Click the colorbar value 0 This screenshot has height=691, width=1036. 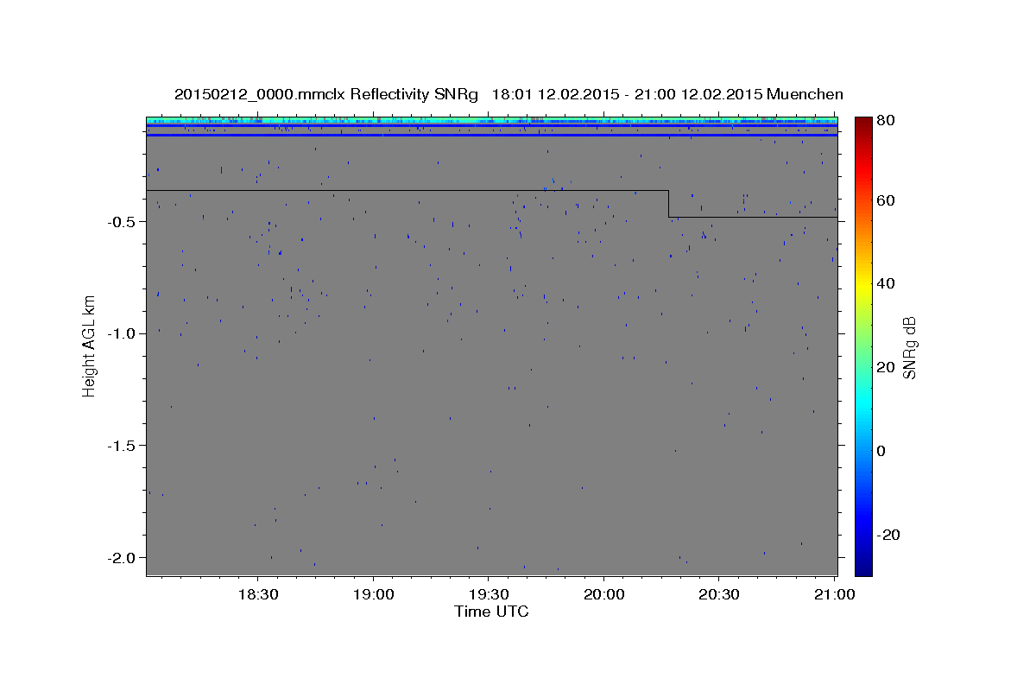[882, 451]
